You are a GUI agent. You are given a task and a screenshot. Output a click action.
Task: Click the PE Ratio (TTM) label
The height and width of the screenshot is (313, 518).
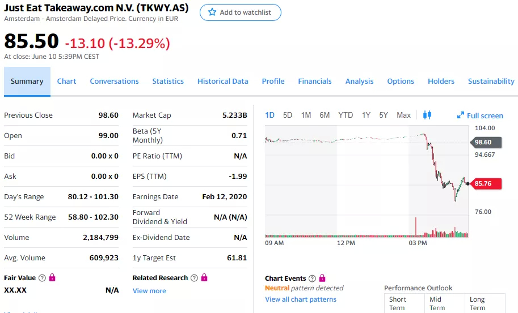(157, 156)
